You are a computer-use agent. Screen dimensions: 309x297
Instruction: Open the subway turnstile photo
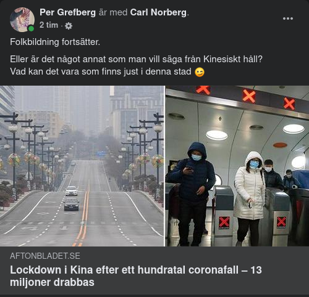(237, 166)
